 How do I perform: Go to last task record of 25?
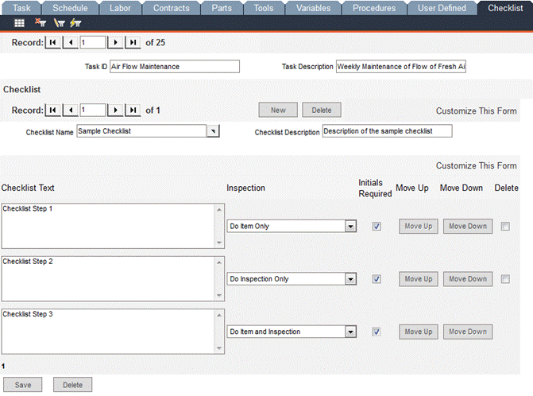(133, 42)
